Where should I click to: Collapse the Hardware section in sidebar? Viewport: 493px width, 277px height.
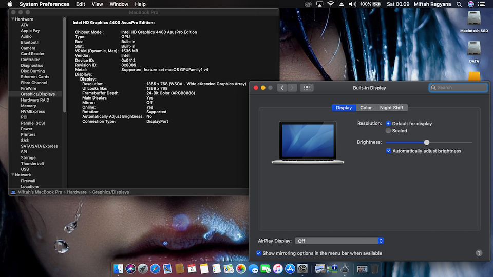tap(12, 19)
